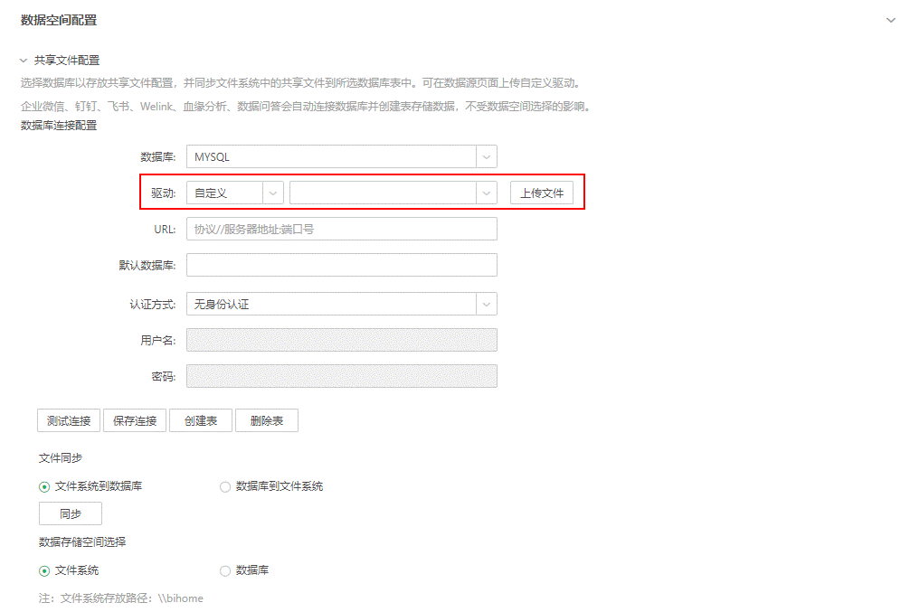Select 文件系统 as the data storage space
This screenshot has width=910, height=612.
43,570
